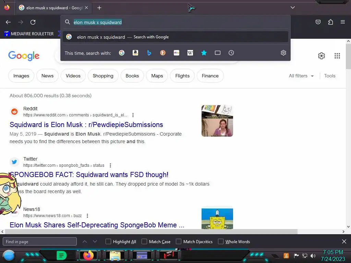This screenshot has height=263, width=351.
Task: Open more options for Twitter result
Action: click(110, 165)
